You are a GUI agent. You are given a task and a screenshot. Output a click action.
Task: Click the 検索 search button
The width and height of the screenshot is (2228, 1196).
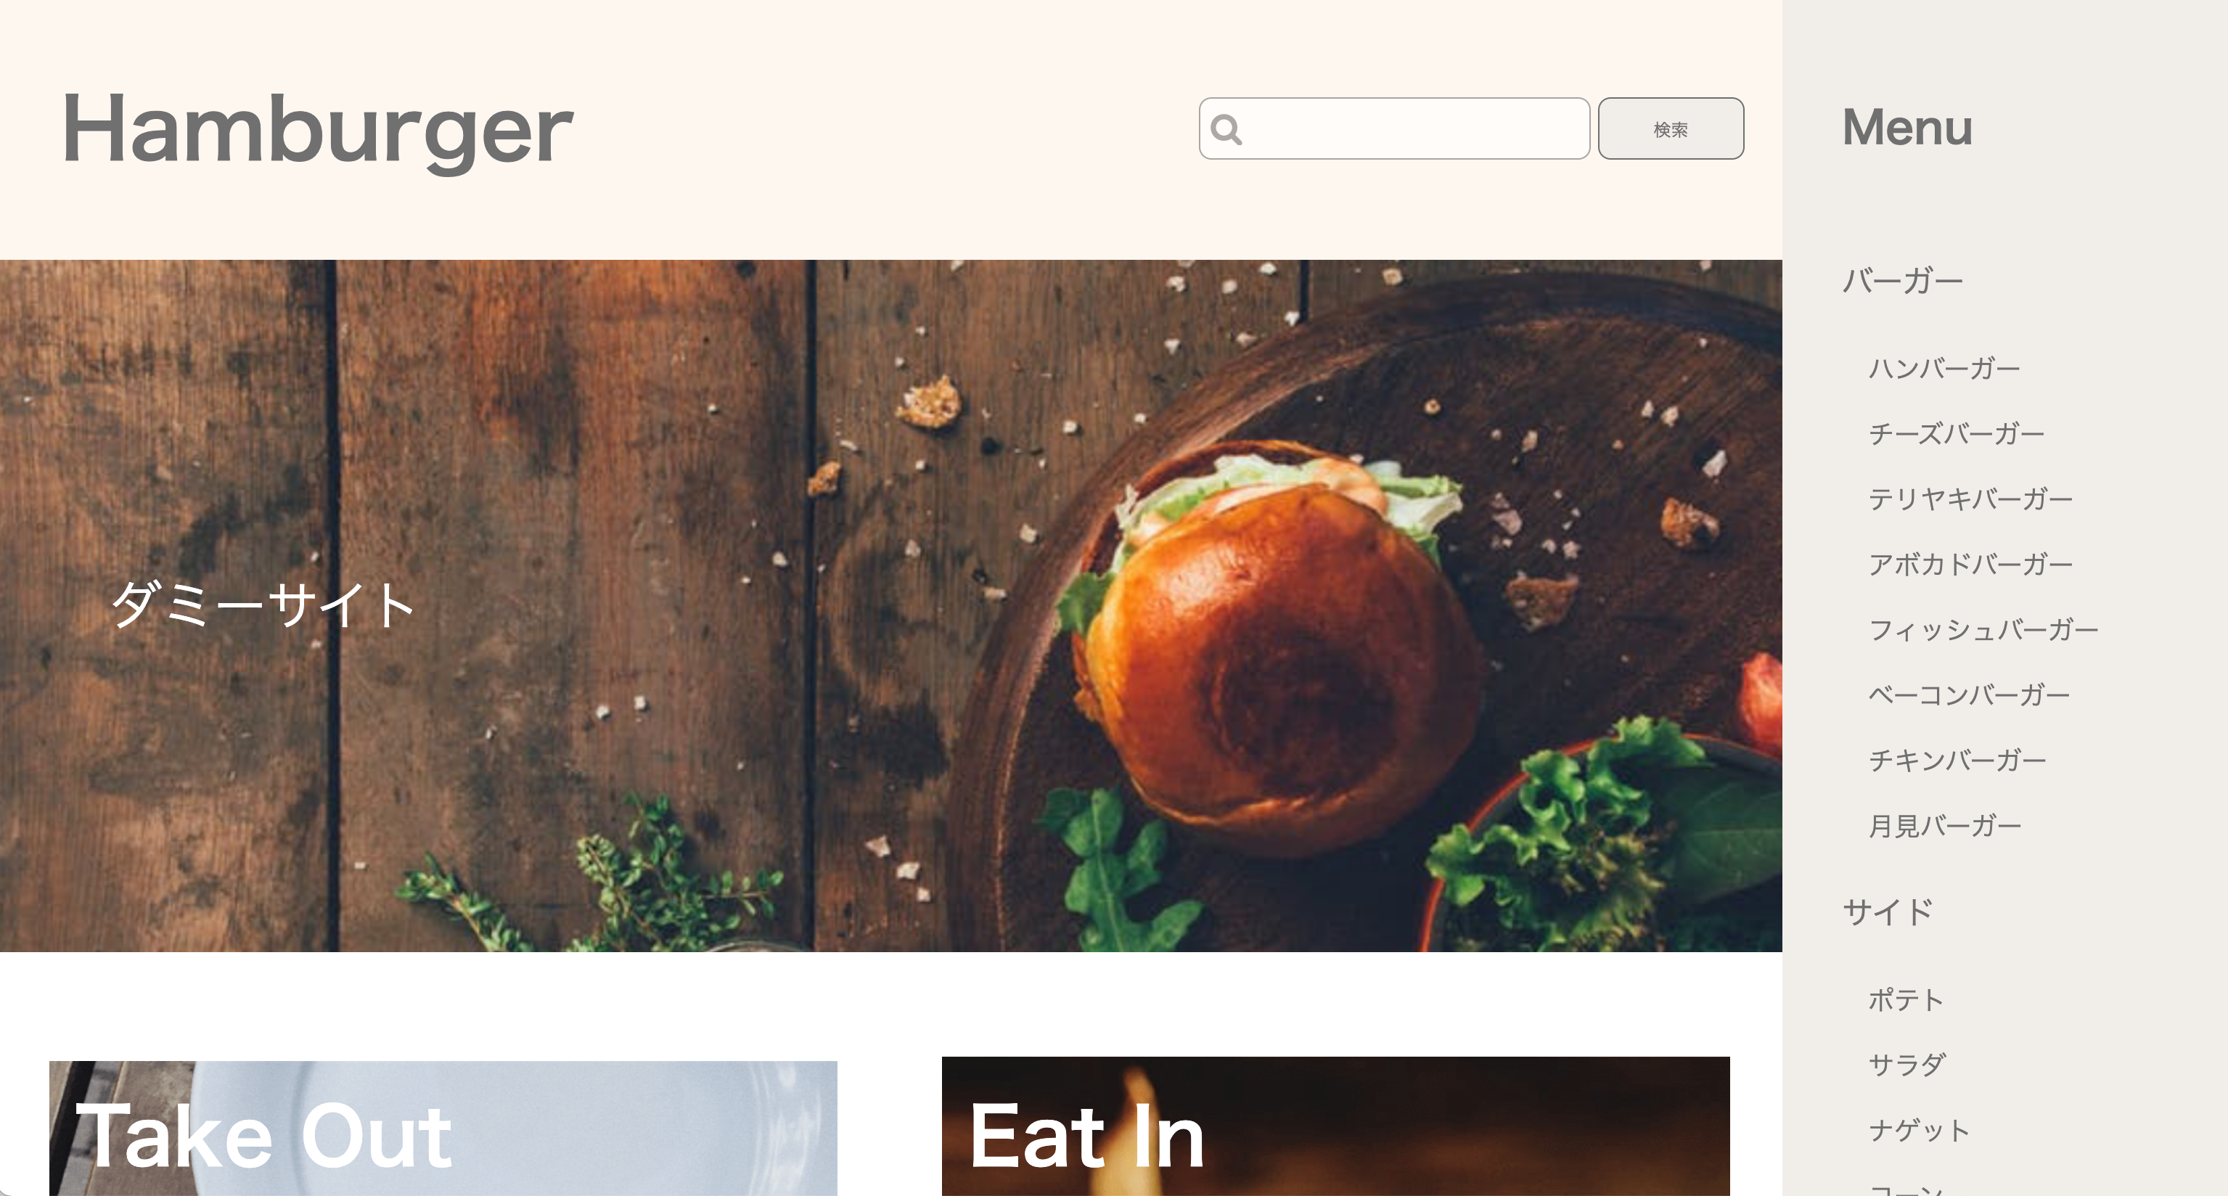[x=1671, y=128]
